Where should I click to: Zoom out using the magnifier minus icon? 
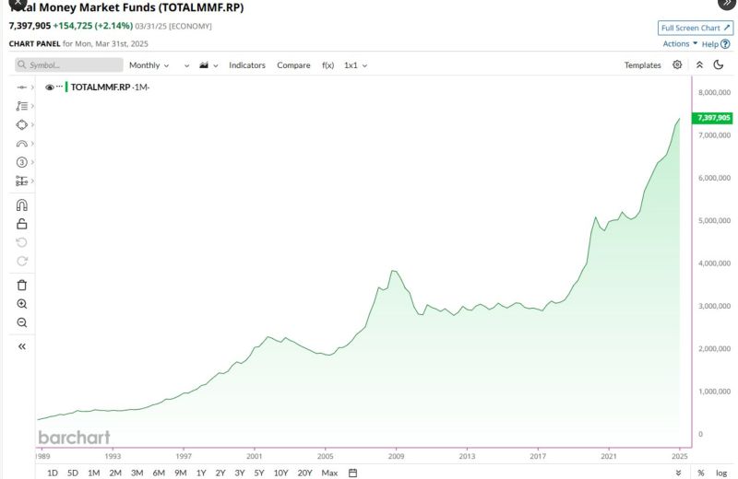point(22,322)
